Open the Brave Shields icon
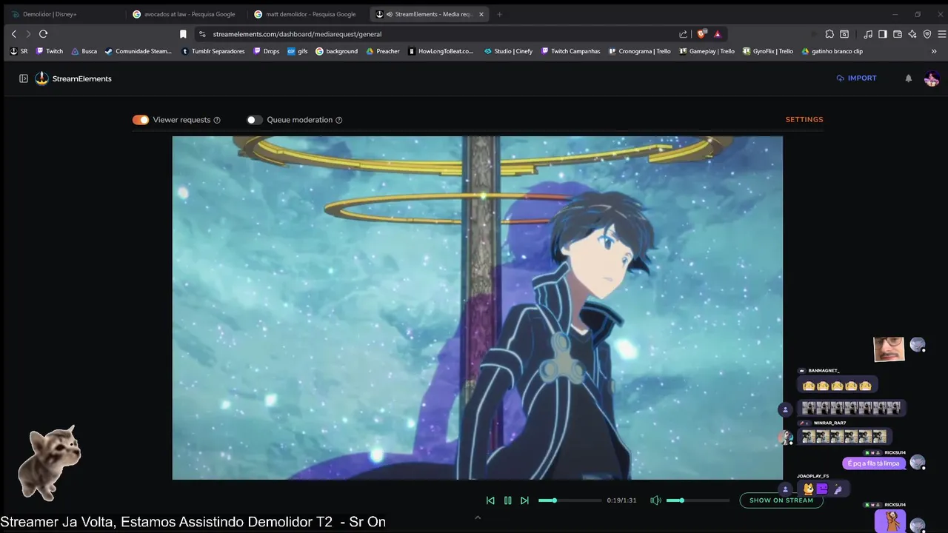948x533 pixels. click(x=702, y=33)
